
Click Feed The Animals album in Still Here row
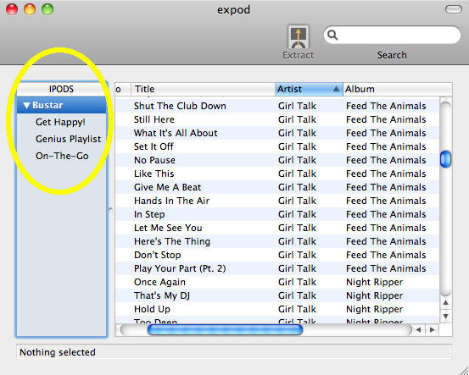(386, 119)
